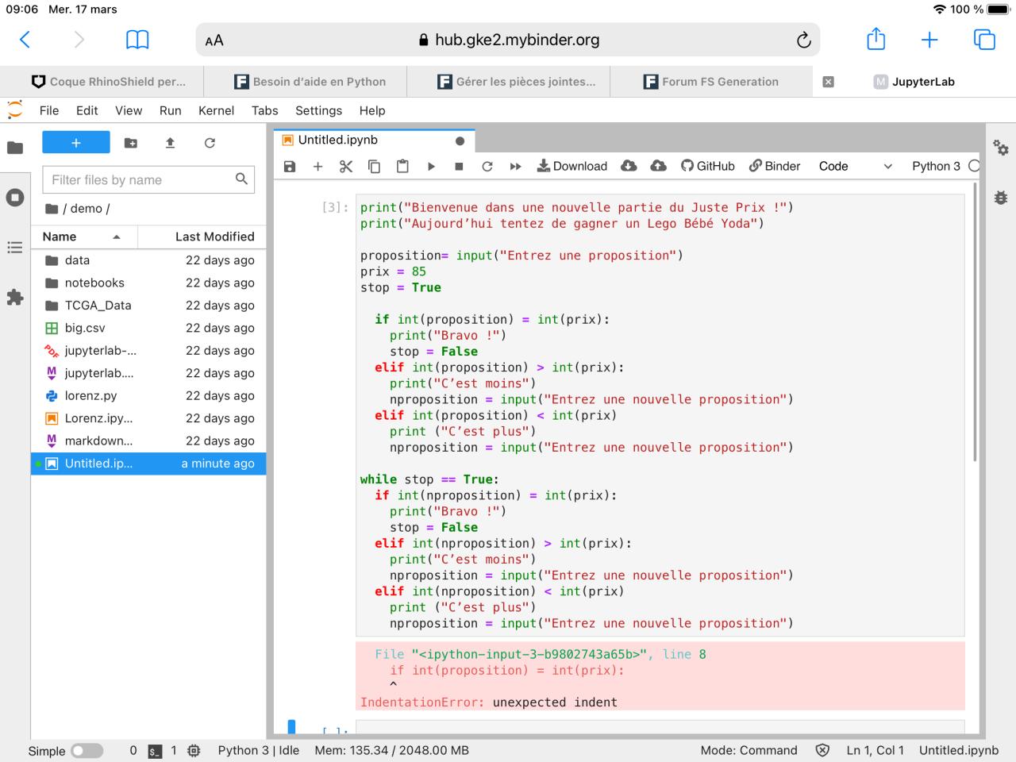
Task: Save the notebook with the disk icon
Action: [x=290, y=166]
